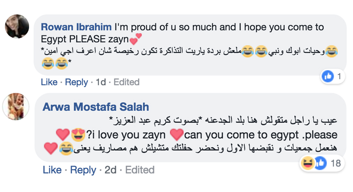
Task: Like Arwa Mostafa Salah's comment
Action: 52,170
